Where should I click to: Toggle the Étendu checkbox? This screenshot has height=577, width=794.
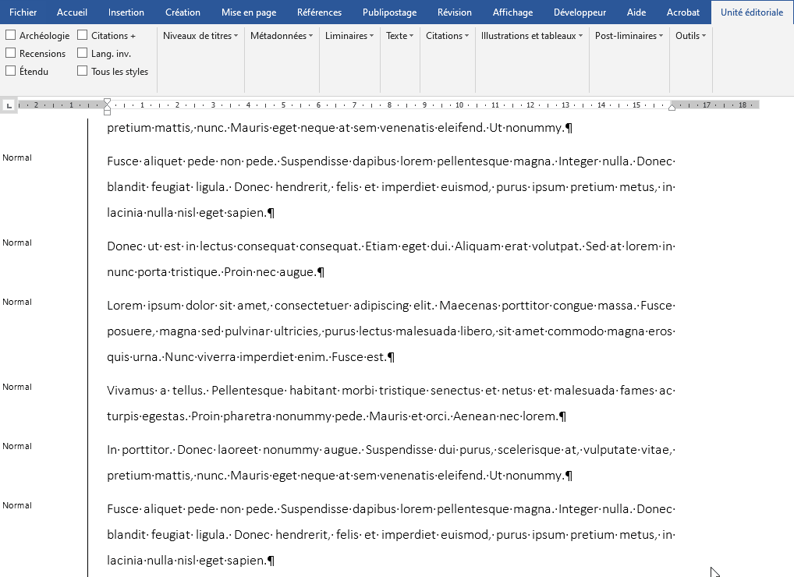[x=11, y=71]
